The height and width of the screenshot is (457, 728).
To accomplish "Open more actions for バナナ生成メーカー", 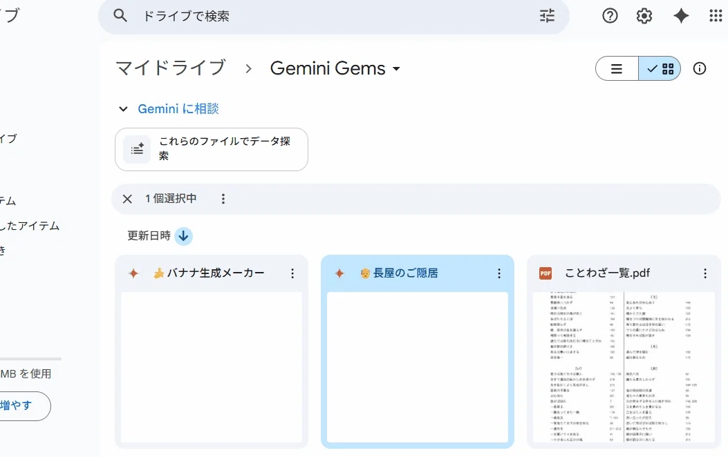I will (292, 273).
